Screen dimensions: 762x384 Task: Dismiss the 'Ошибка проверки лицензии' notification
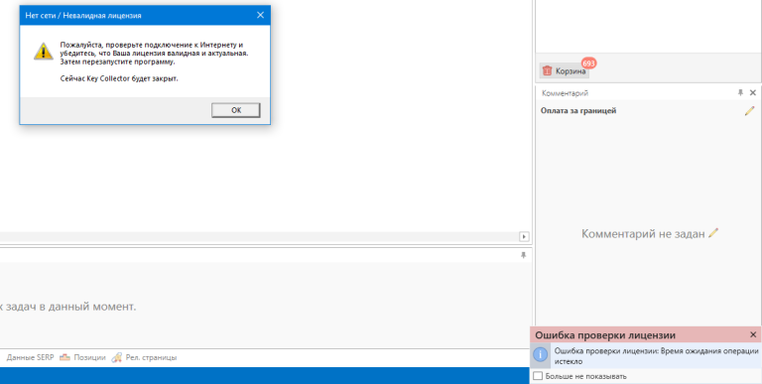753,335
